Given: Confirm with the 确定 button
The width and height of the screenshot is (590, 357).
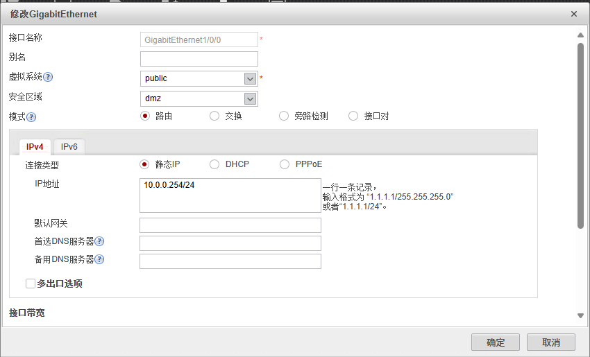Looking at the screenshot, I should coord(496,342).
